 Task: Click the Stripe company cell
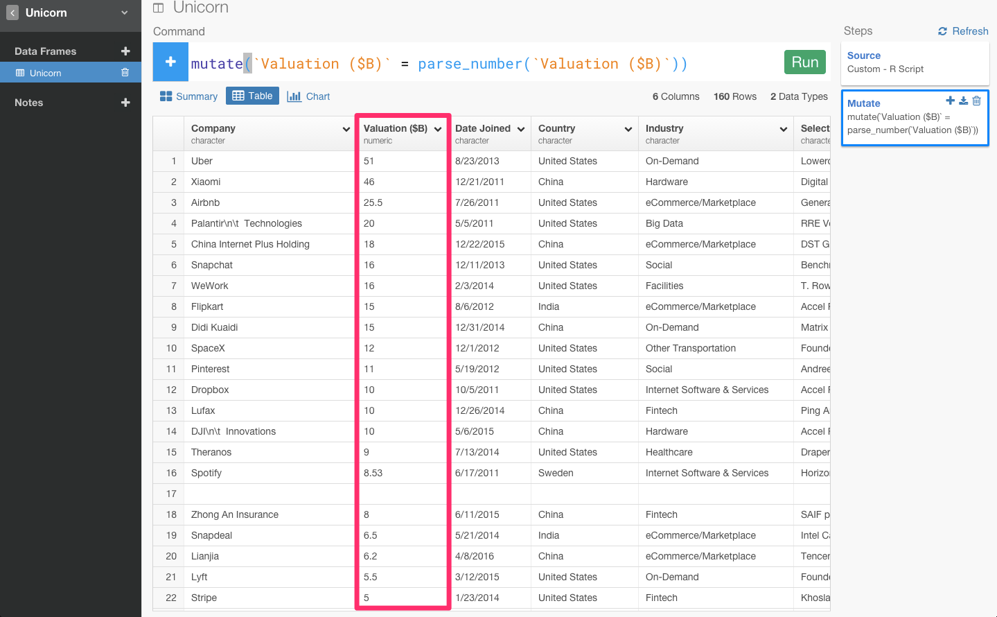tap(269, 598)
